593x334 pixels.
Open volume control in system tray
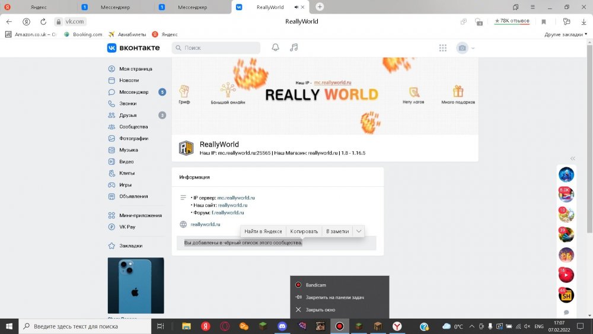[527, 326]
